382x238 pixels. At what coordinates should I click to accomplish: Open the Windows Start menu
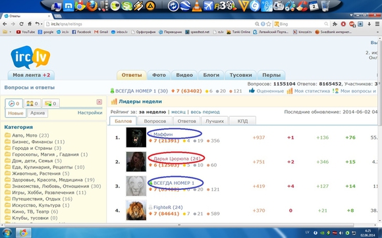[7, 233]
